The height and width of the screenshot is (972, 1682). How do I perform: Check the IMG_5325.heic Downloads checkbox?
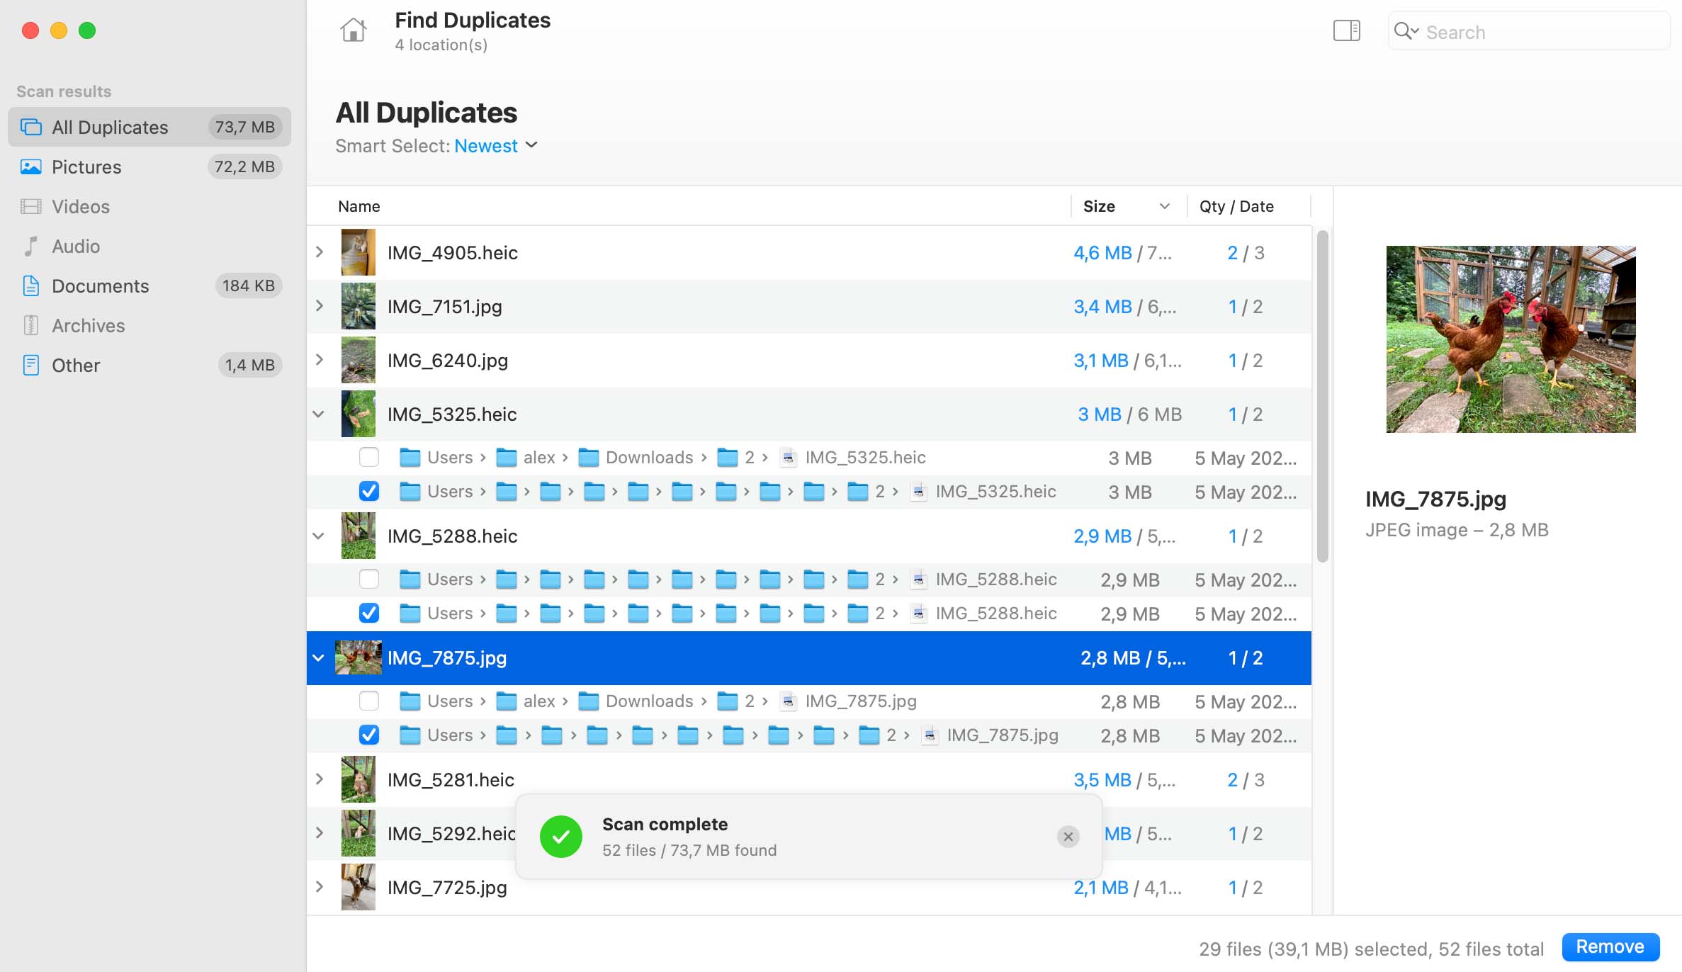pos(369,456)
